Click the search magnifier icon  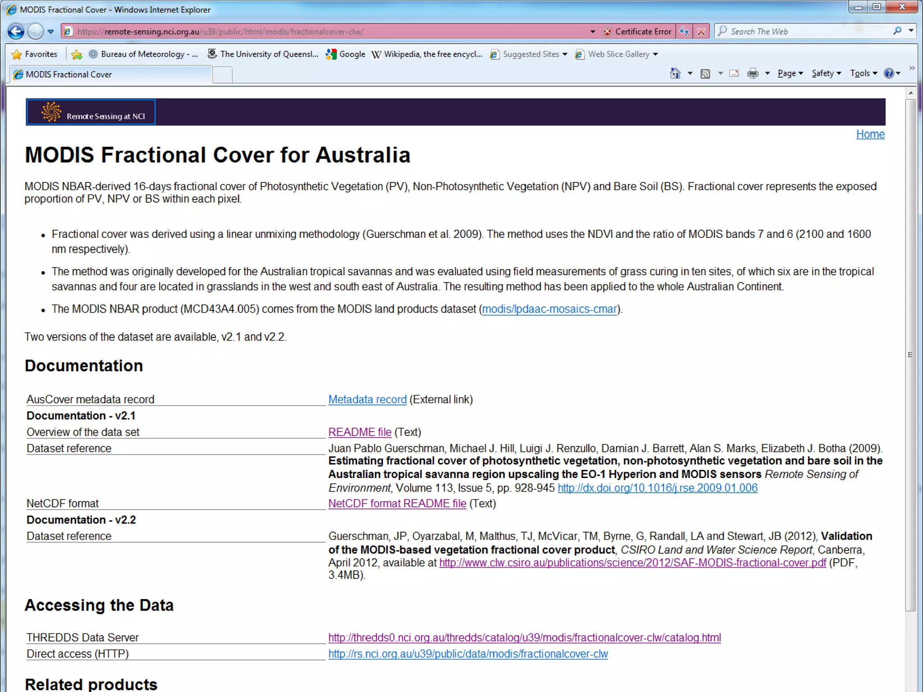(x=897, y=31)
